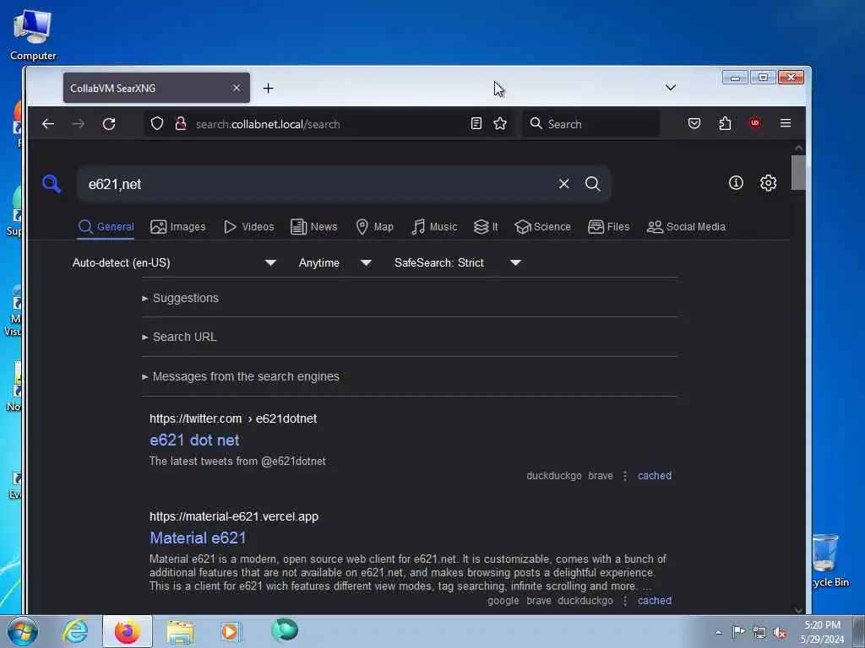Switch to the Images category
The width and height of the screenshot is (865, 648).
click(x=177, y=226)
